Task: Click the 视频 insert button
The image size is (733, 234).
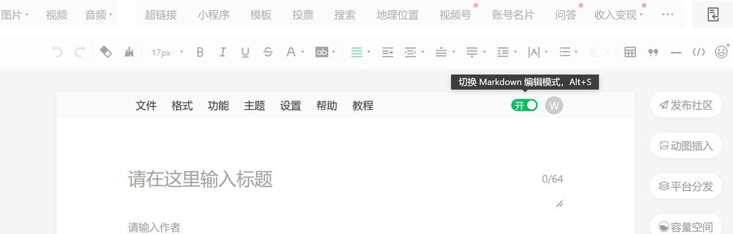Action: (56, 15)
